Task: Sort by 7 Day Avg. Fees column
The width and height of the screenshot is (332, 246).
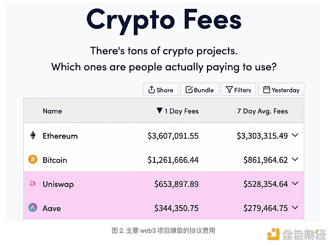Action: (262, 111)
